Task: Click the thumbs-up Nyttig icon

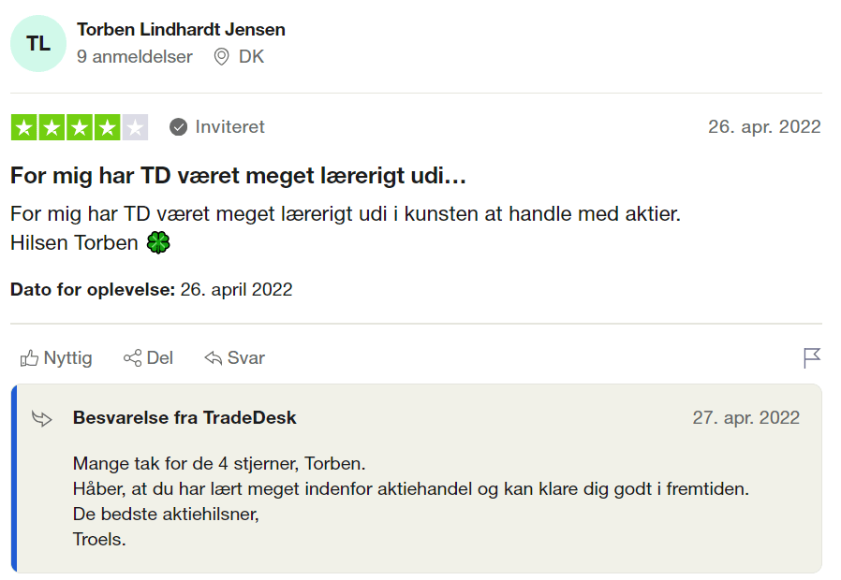Action: coord(29,357)
